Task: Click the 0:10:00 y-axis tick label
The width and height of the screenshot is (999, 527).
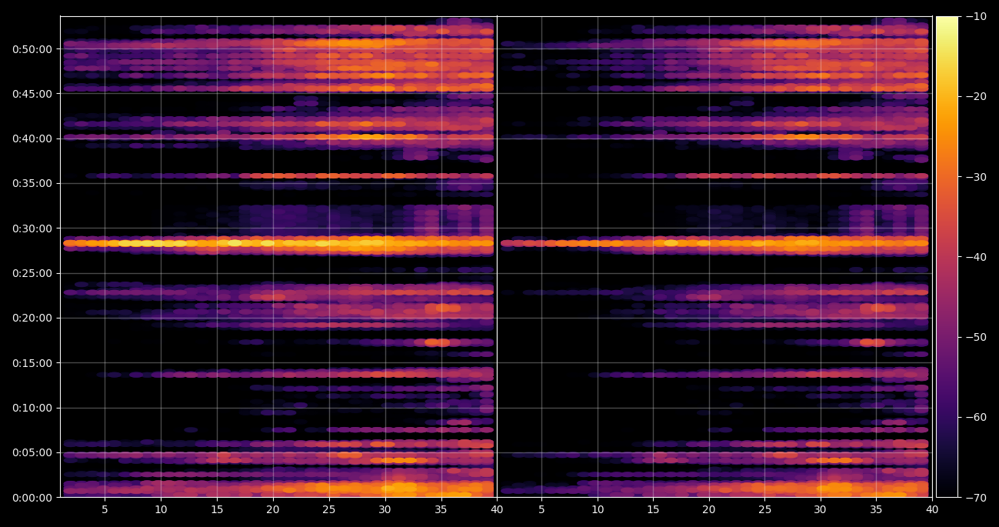Action: point(32,408)
